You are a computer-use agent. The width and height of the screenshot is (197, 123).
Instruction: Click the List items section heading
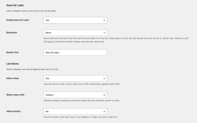(12, 64)
